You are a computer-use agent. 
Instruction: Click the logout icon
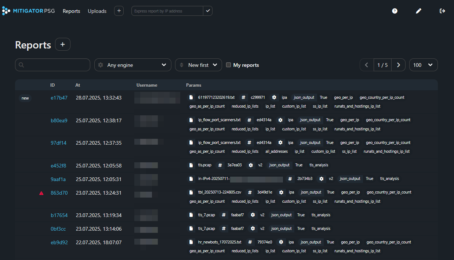[442, 11]
